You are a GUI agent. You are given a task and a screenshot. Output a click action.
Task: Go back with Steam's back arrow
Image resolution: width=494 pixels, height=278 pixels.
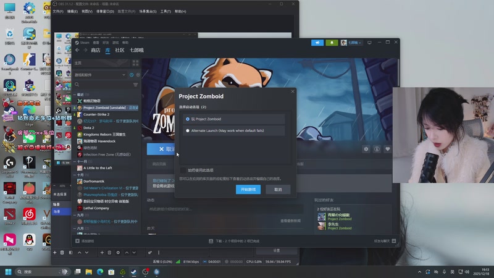click(x=77, y=50)
